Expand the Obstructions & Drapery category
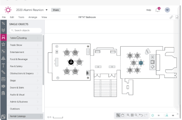This screenshot has width=182, height=120. coord(24,73)
